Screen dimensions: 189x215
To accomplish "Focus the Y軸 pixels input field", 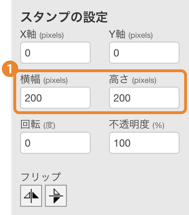I will (x=144, y=53).
